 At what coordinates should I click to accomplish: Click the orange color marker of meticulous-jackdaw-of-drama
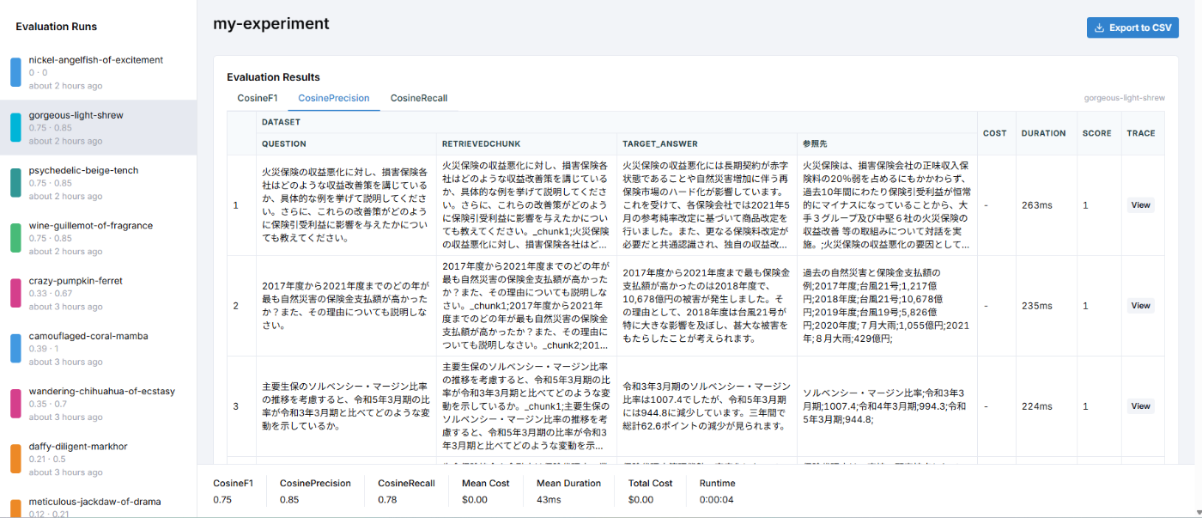click(x=15, y=509)
